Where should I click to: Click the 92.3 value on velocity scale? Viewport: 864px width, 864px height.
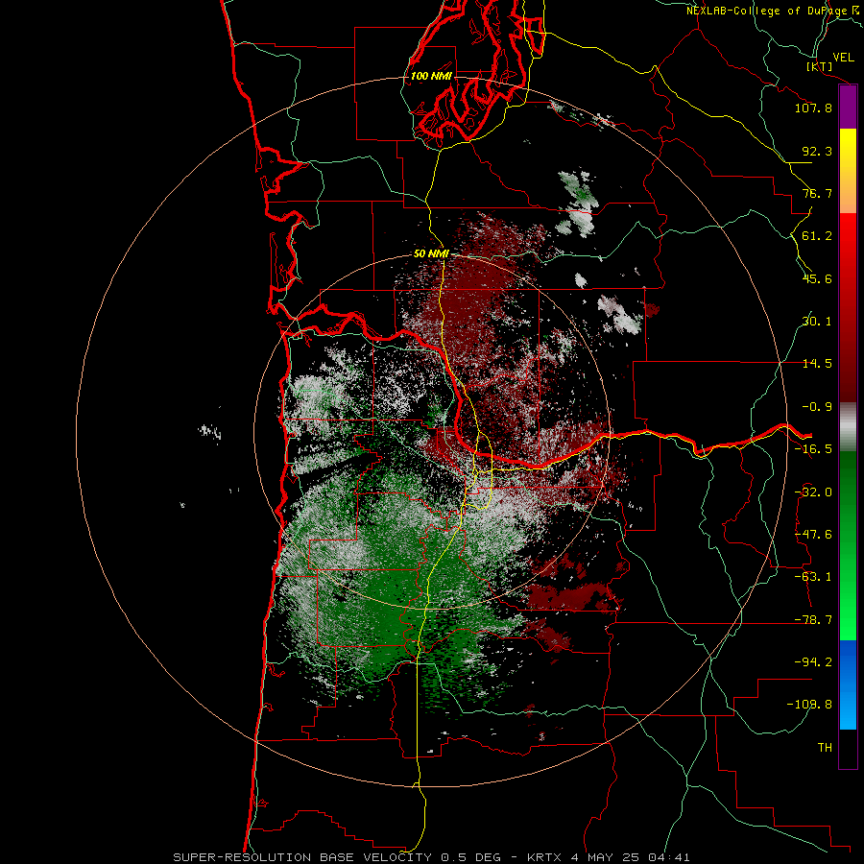click(x=817, y=151)
